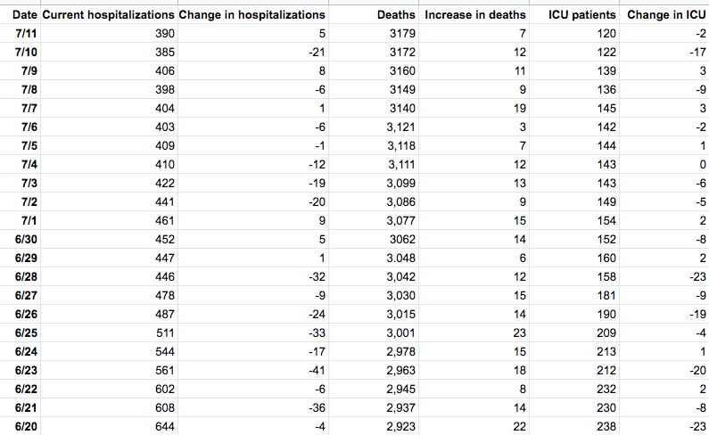Screen dimensions: 709x435
Task: Click the Change in hospitalizations header
Action: click(x=251, y=15)
